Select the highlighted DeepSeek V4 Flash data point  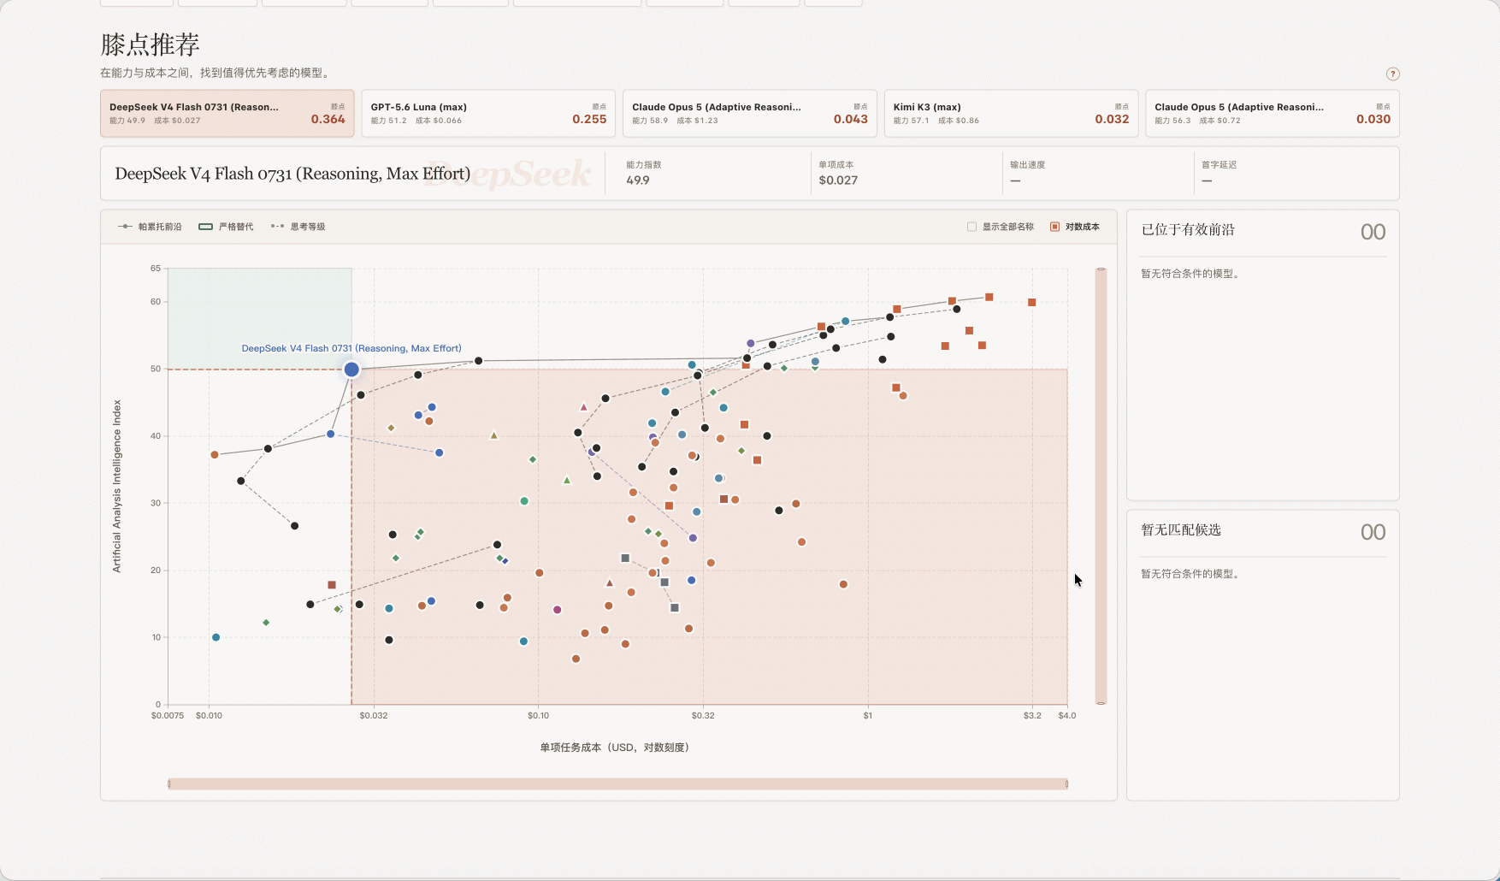(351, 370)
